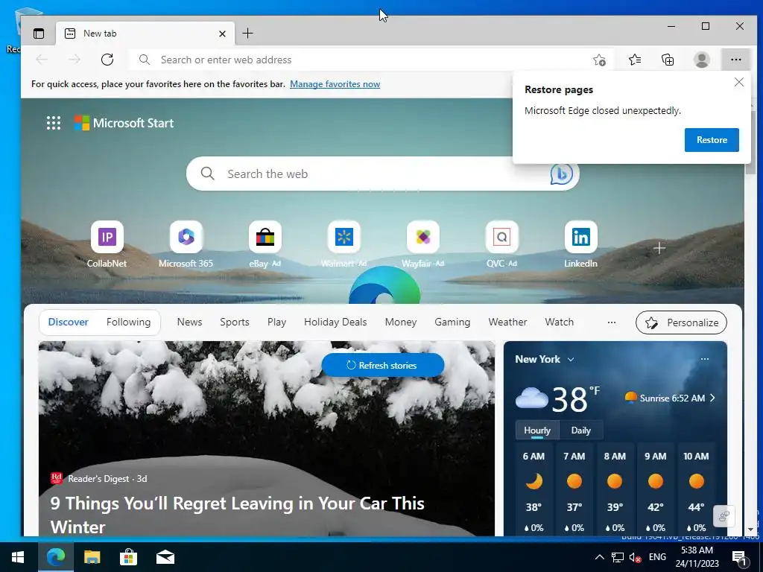Open the Favorites list icon
Viewport: 763px width, 572px height.
pos(635,60)
